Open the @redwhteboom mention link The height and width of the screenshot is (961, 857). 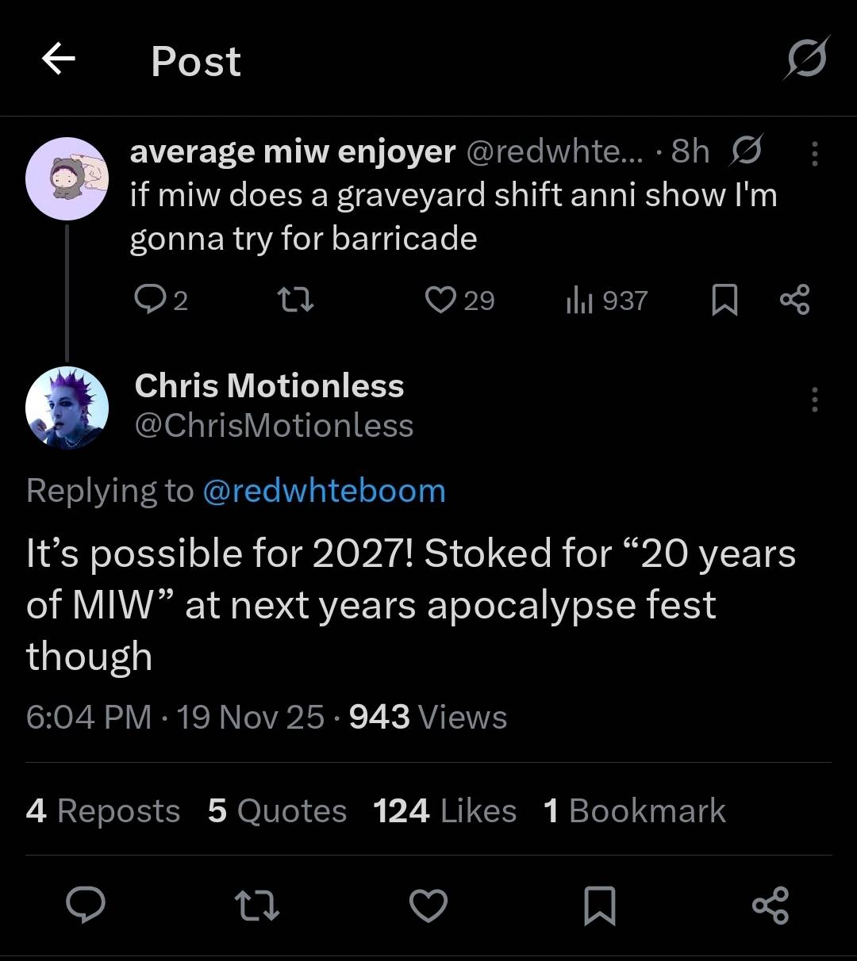pyautogui.click(x=324, y=491)
